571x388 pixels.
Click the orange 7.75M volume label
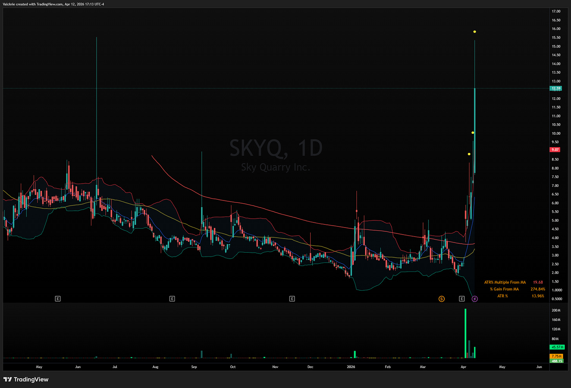click(x=556, y=356)
